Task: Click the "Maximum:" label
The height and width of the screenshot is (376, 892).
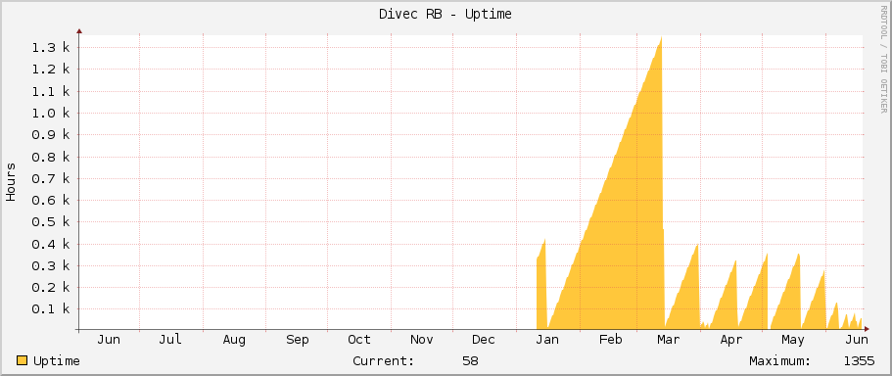Action: [x=780, y=360]
